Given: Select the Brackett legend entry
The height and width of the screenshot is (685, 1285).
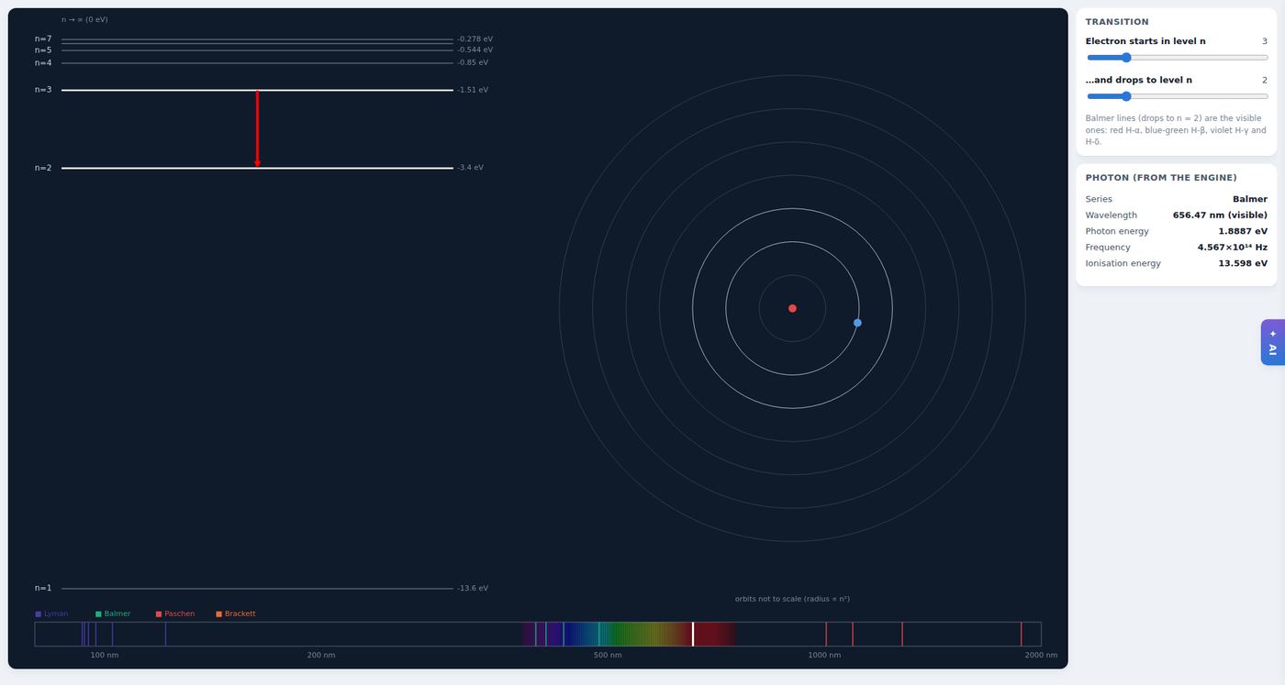Looking at the screenshot, I should point(236,613).
